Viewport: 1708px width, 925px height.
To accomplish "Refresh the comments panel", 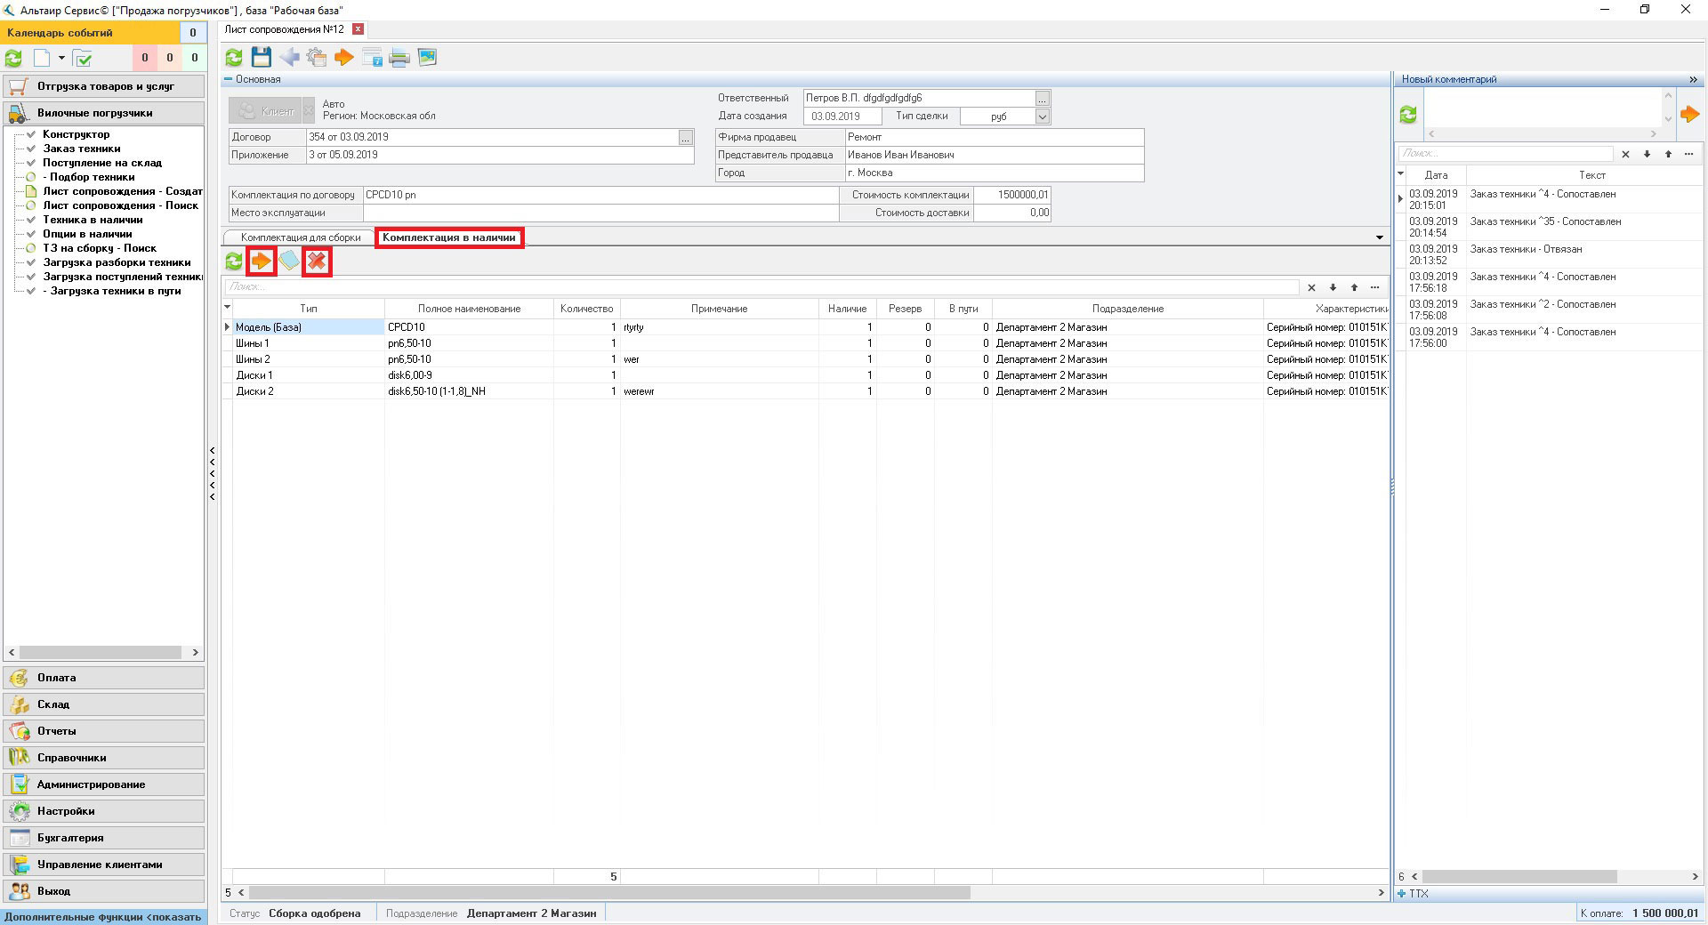I will pos(1408,114).
